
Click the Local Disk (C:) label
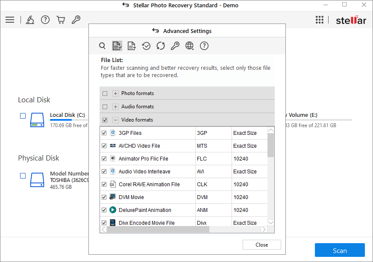pyautogui.click(x=68, y=115)
